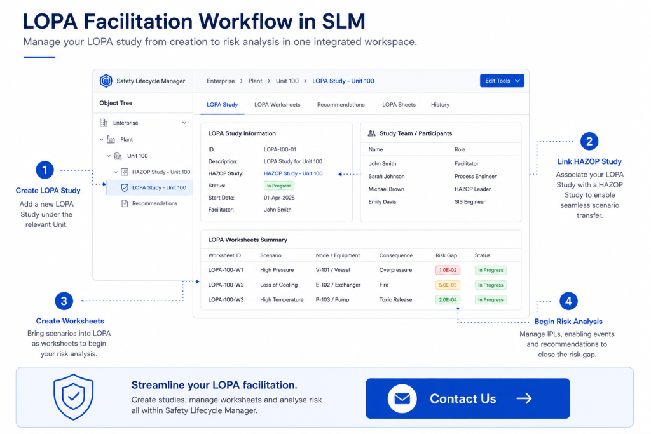The width and height of the screenshot is (651, 434).
Task: Click the red 1.0E-02 risk gap badge
Action: (x=448, y=270)
